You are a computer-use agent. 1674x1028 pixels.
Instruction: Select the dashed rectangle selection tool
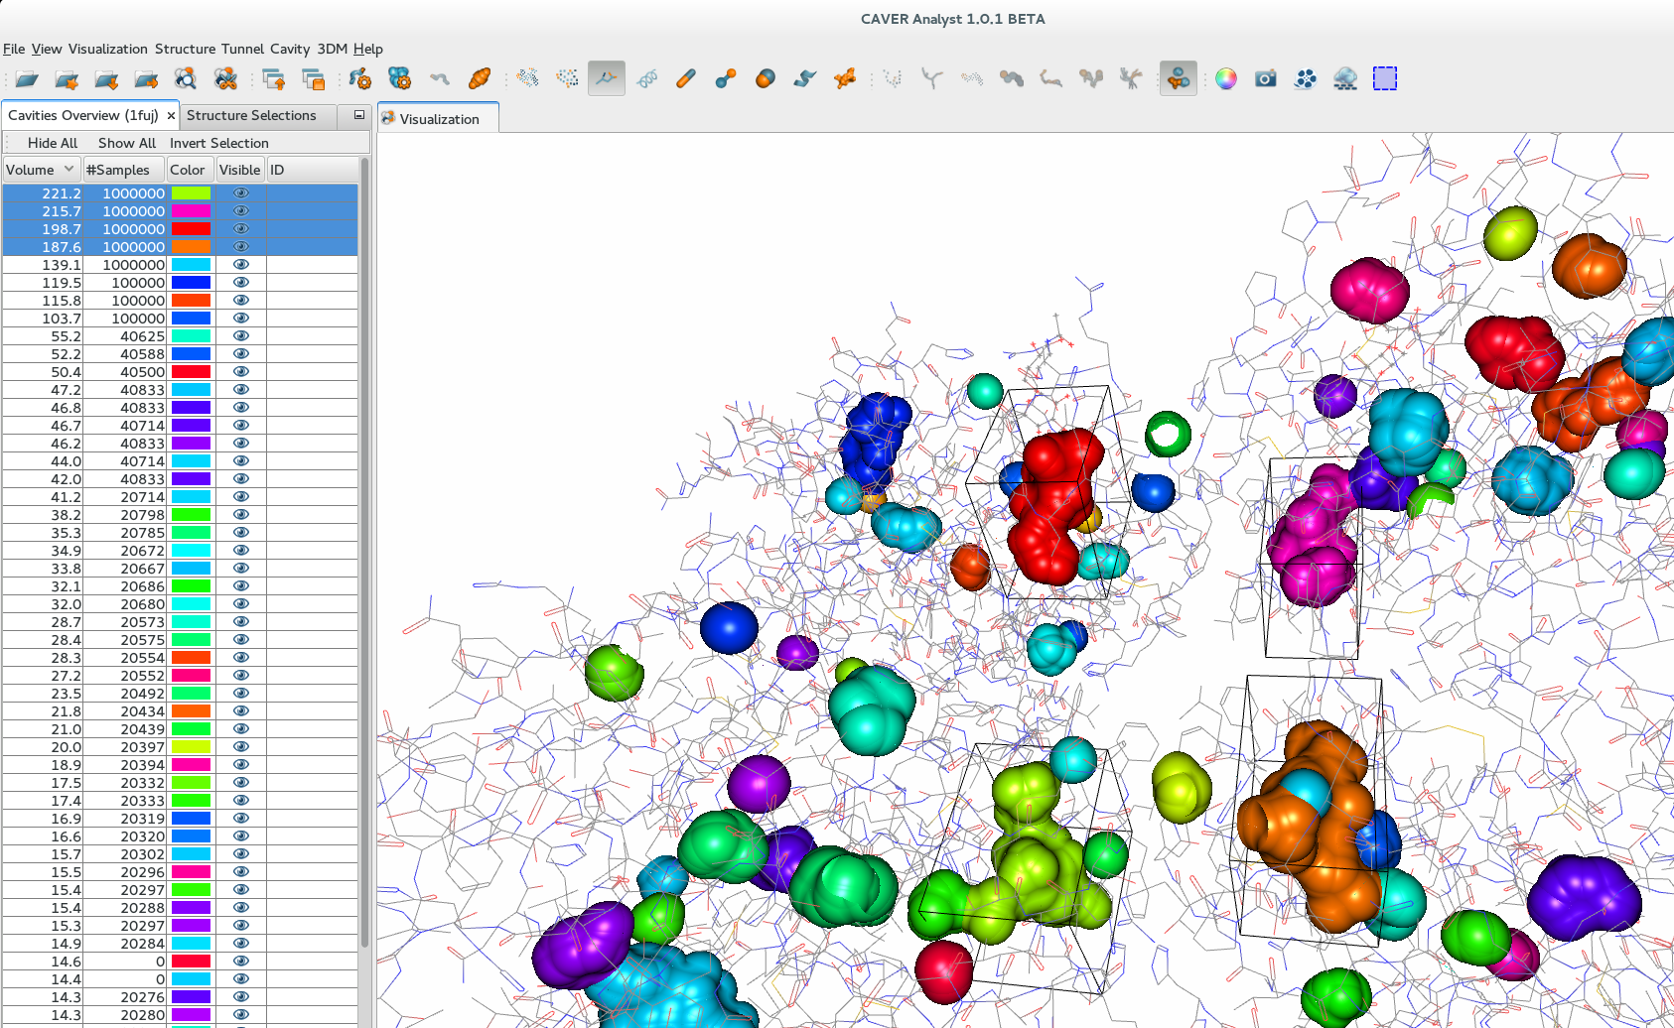point(1384,79)
